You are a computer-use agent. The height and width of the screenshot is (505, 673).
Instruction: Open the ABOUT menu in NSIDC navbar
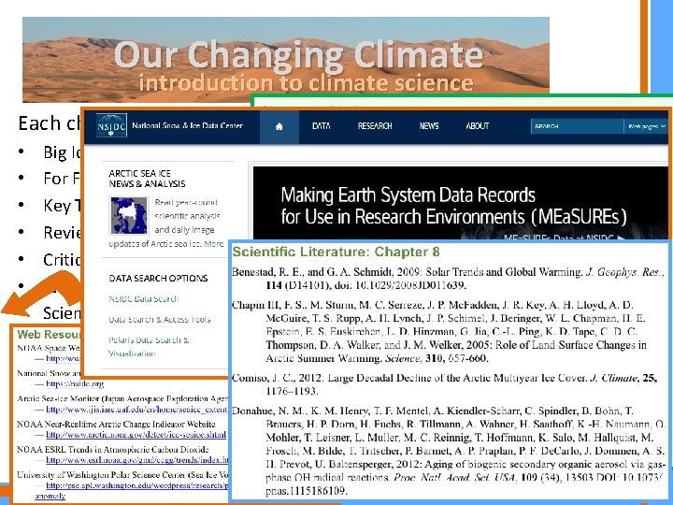click(478, 126)
